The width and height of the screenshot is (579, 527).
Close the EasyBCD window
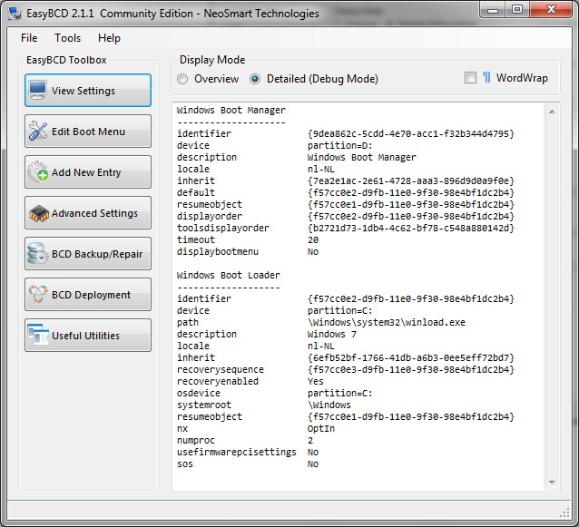(x=551, y=10)
